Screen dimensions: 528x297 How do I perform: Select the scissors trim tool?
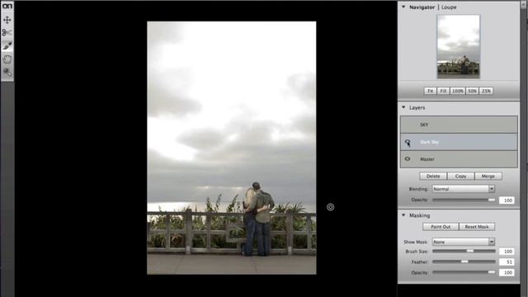click(x=7, y=33)
